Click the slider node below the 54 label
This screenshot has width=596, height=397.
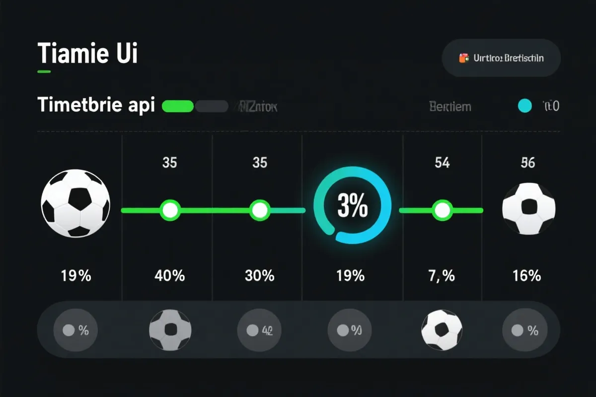[x=441, y=210]
